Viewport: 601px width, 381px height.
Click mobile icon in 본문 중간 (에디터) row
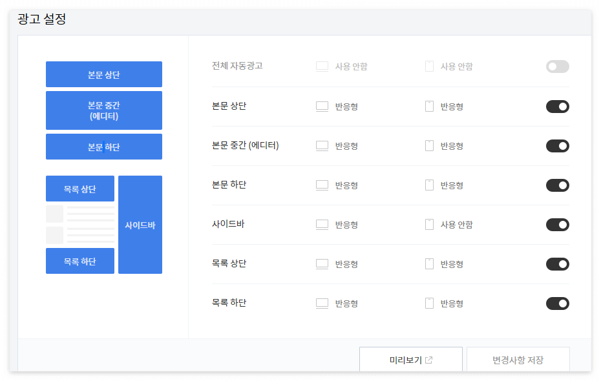coord(429,146)
